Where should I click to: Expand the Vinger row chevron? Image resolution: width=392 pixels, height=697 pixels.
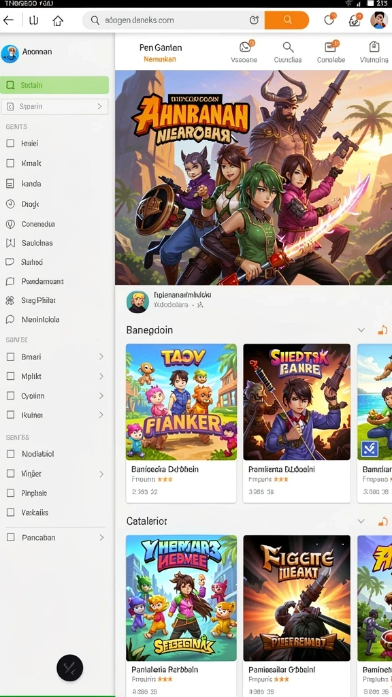tap(101, 474)
